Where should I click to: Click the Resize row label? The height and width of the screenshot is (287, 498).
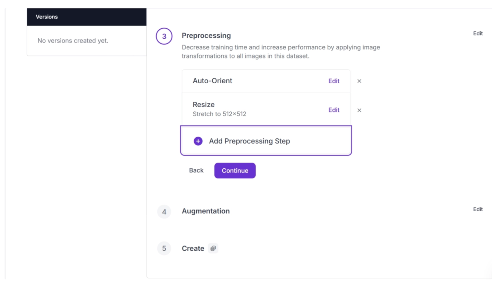204,105
